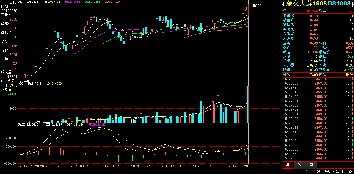Screen dimensions: 354x174
Task: Click the 2019-04-09 date axis label
Action: [110, 166]
